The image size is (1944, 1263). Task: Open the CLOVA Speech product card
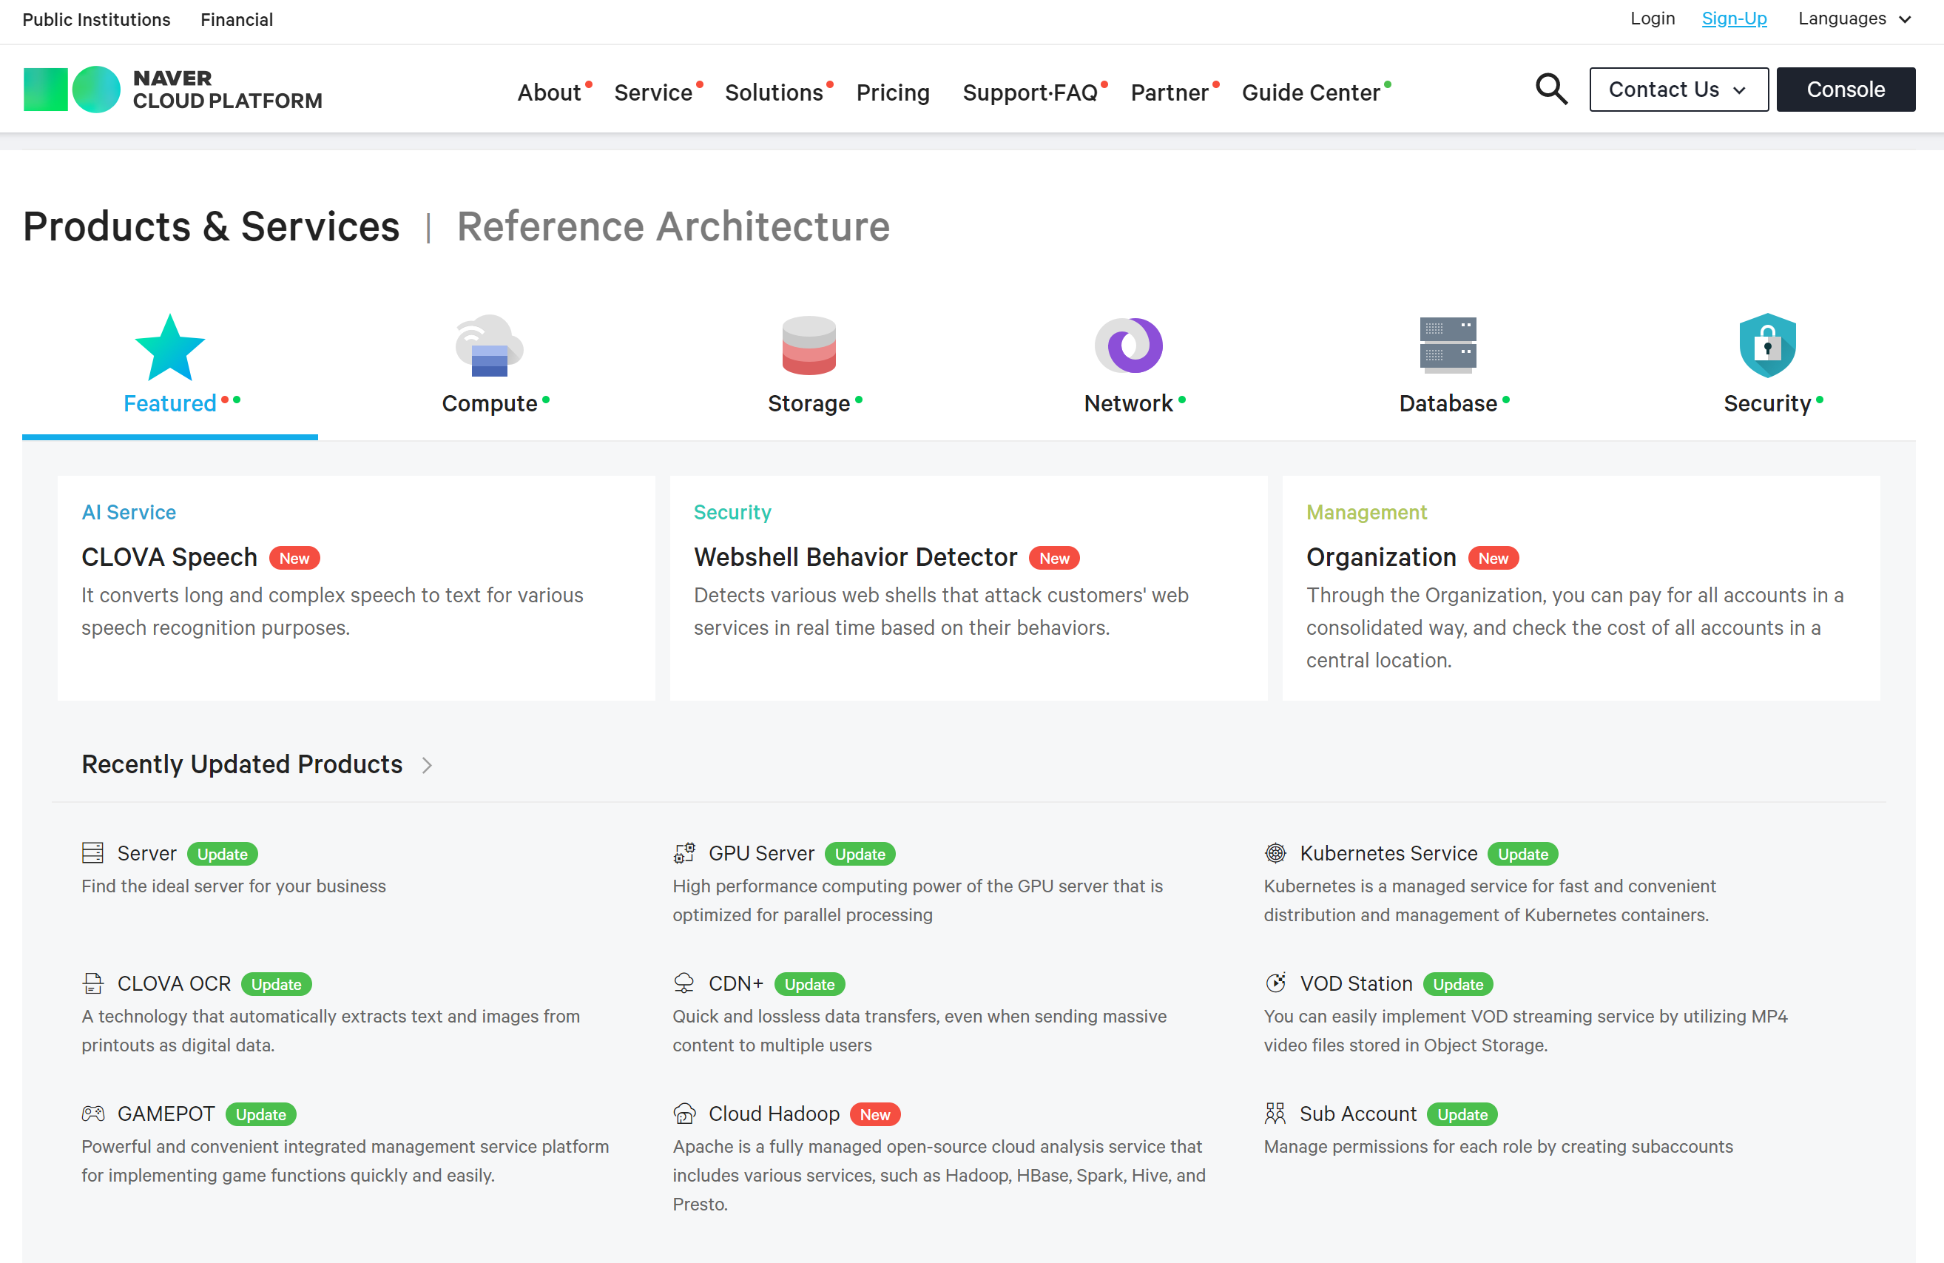coord(356,588)
